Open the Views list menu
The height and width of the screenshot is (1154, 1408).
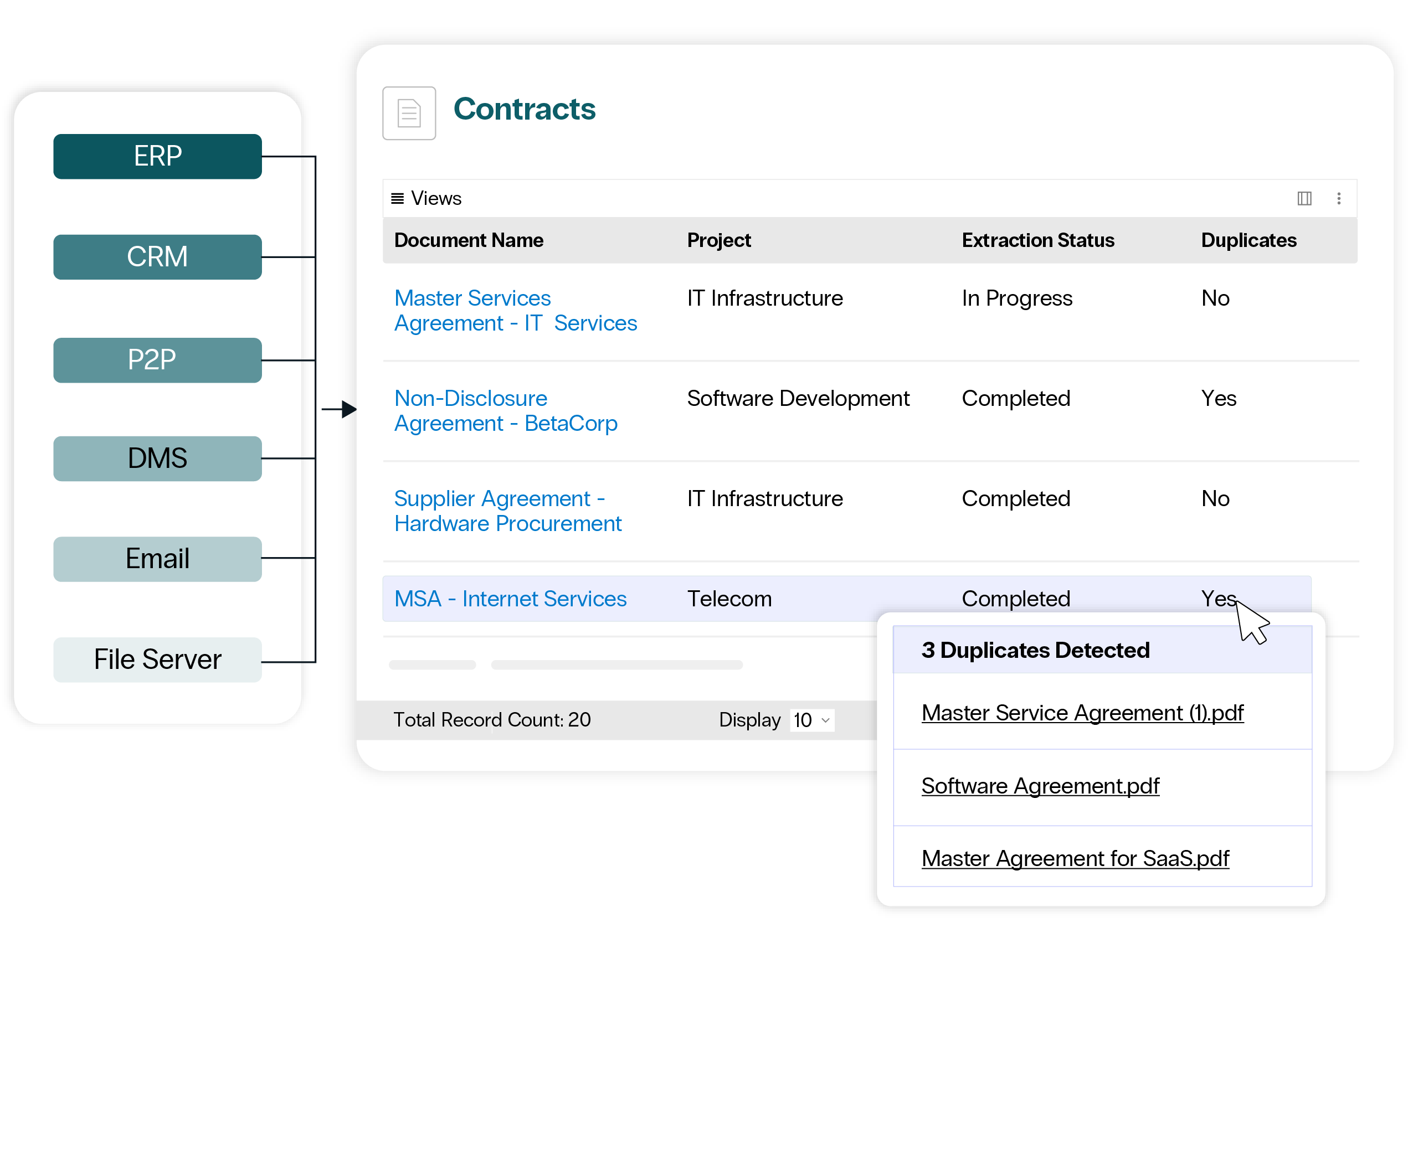click(x=426, y=198)
